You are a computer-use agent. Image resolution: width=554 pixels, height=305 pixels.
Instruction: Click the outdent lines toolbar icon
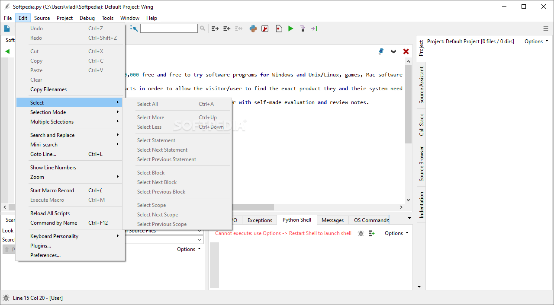[227, 29]
